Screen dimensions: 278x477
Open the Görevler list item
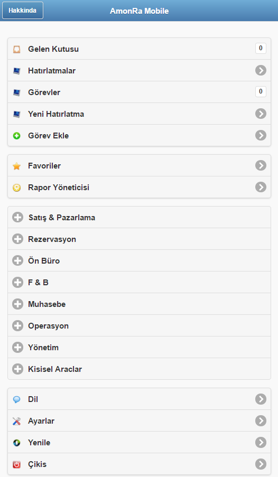[139, 92]
